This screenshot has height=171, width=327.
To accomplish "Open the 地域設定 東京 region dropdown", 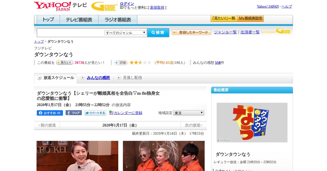I will [189, 113].
